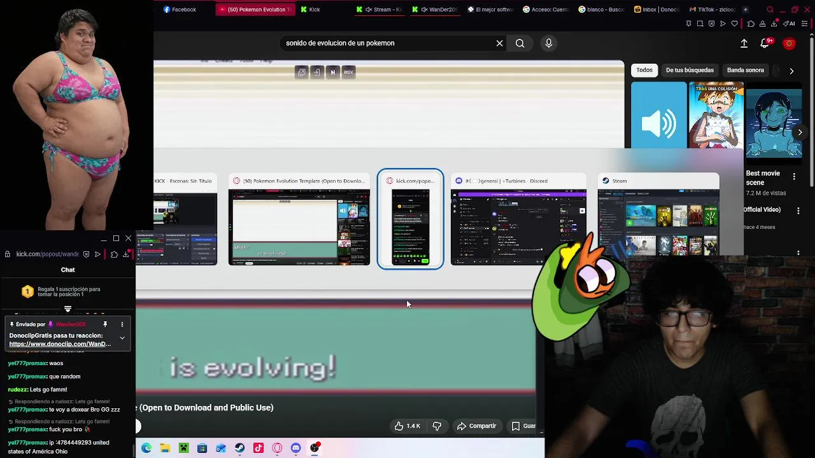Click the WanDer205 sender name
The image size is (815, 458).
coord(71,324)
